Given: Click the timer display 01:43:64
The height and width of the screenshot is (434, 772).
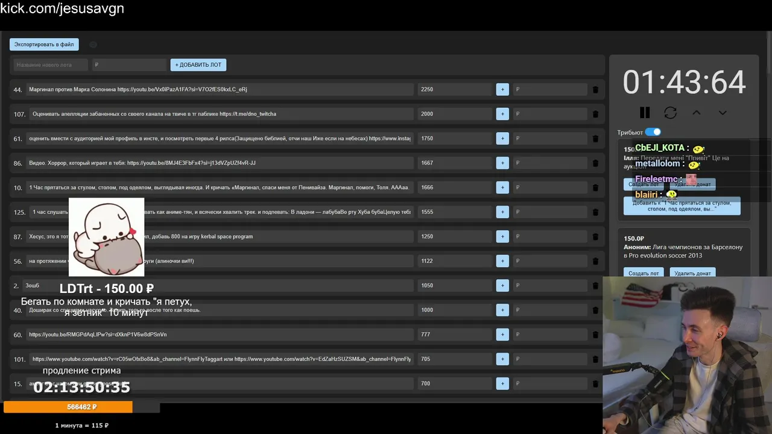Looking at the screenshot, I should pyautogui.click(x=684, y=83).
